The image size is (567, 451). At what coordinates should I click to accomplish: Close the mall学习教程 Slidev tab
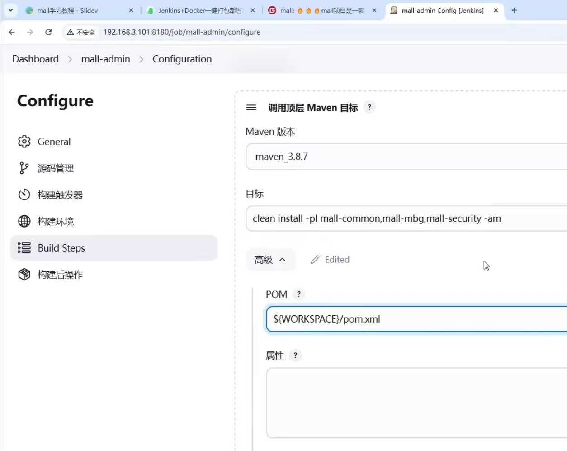tap(131, 10)
